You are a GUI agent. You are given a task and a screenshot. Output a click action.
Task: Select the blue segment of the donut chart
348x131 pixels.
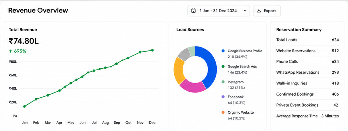(x=211, y=67)
